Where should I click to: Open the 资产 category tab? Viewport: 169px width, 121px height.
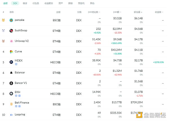click(x=61, y=3)
